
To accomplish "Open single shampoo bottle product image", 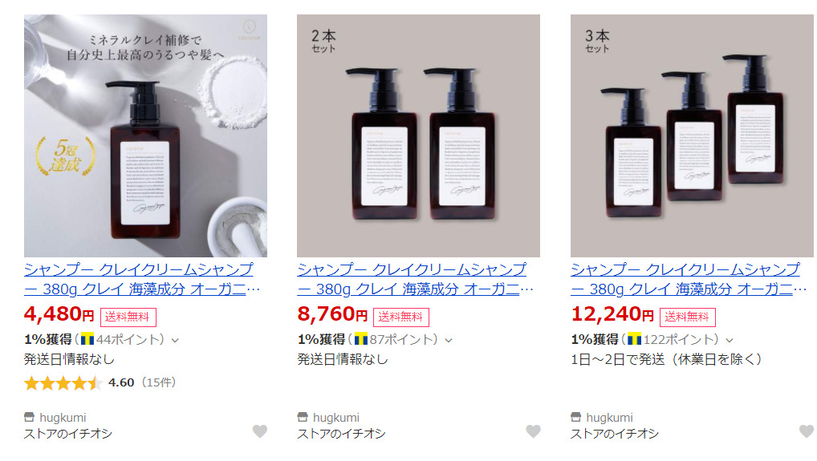I will (x=145, y=135).
